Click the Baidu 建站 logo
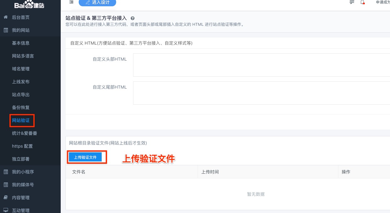Screen dimensions: 390x213 [x=29, y=5]
